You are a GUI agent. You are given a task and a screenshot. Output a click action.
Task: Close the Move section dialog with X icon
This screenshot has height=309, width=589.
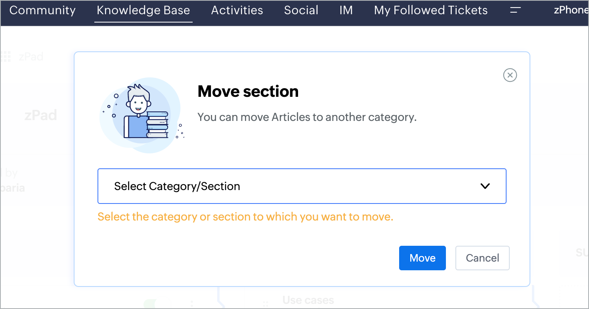tap(510, 75)
